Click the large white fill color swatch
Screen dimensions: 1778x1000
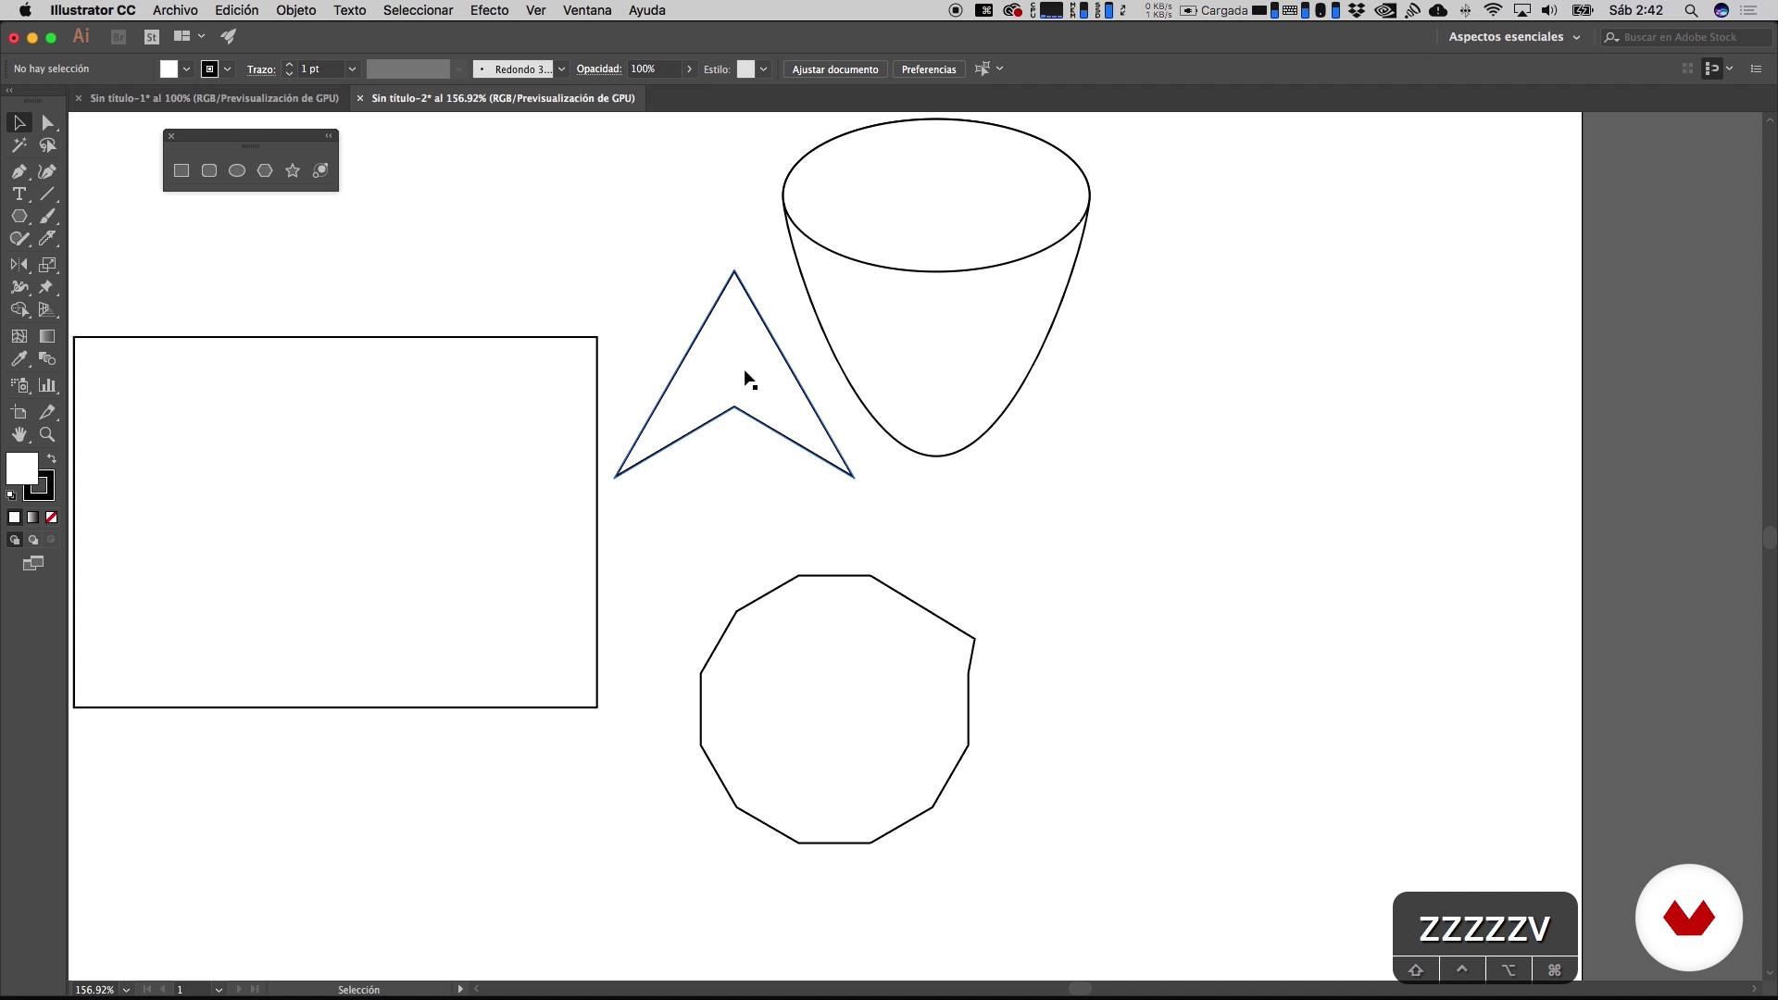pyautogui.click(x=20, y=468)
